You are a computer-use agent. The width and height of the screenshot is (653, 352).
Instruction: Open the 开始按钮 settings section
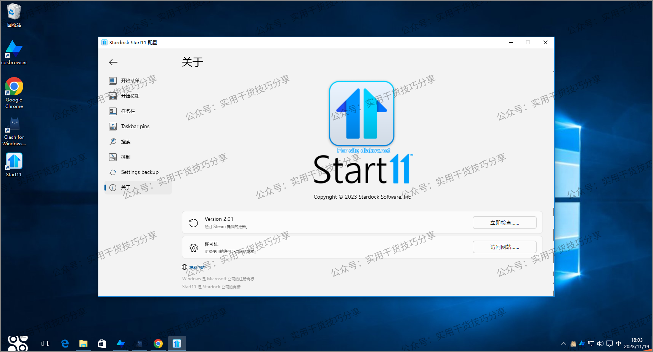pyautogui.click(x=113, y=96)
